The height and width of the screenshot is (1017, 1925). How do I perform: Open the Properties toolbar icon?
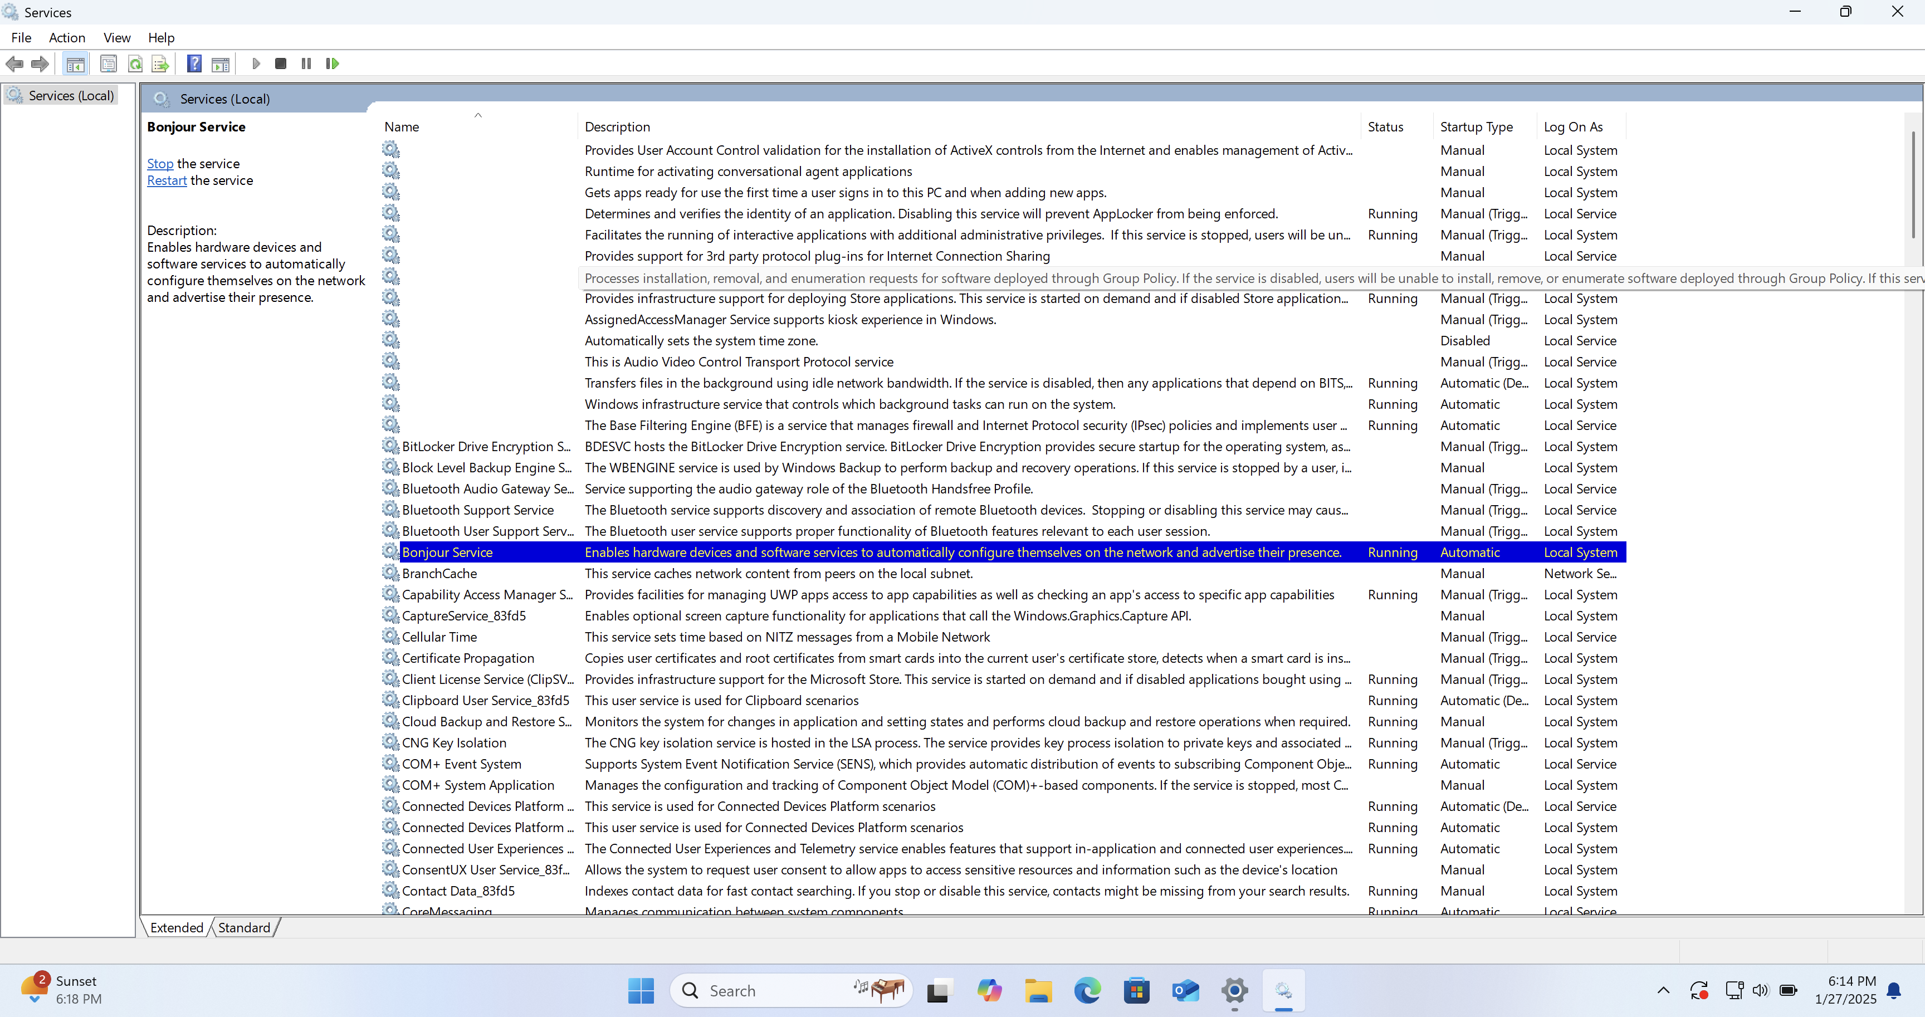click(x=109, y=63)
